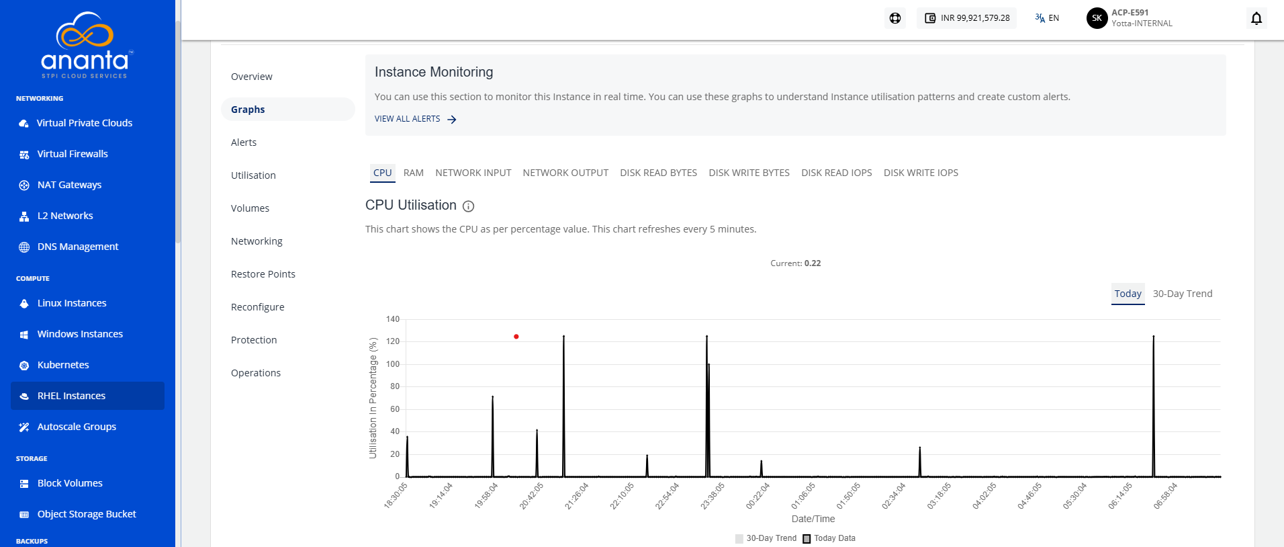Click the INR 99,921,579.28 balance button
The image size is (1284, 547).
click(x=967, y=18)
